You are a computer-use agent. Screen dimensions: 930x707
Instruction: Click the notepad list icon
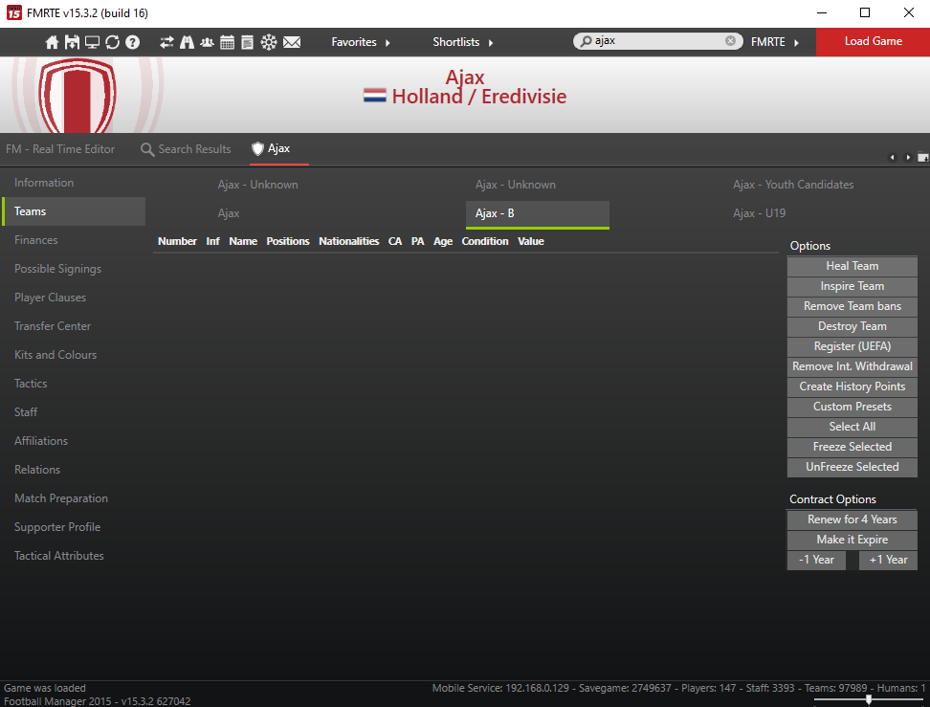[x=247, y=42]
